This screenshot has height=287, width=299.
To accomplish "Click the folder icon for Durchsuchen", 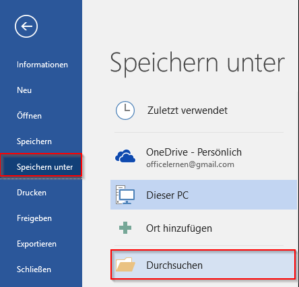I will tap(125, 265).
